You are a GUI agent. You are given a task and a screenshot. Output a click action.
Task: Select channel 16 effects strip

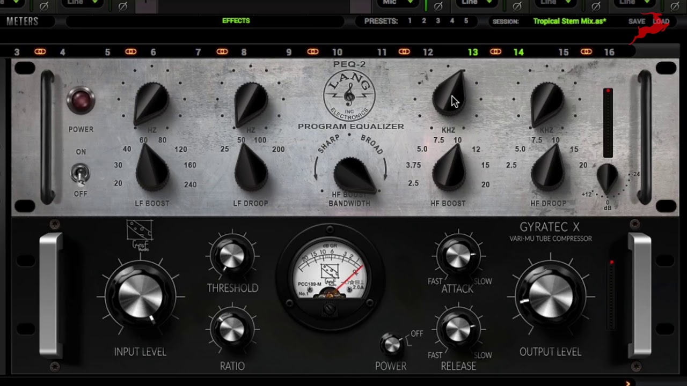click(609, 53)
